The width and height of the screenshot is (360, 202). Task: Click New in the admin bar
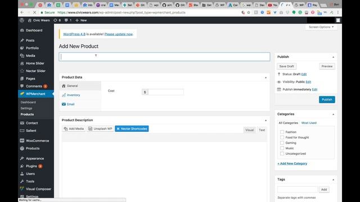click(x=81, y=20)
